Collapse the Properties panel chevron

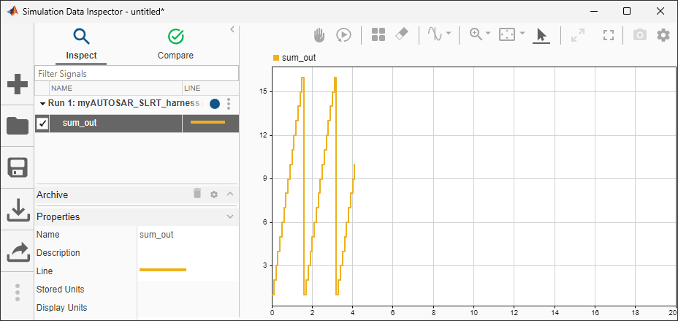coord(230,216)
